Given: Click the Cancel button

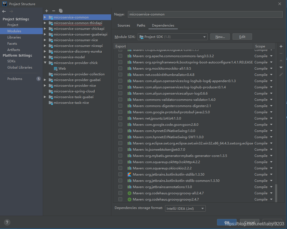Looking at the screenshot, I should (250, 222).
